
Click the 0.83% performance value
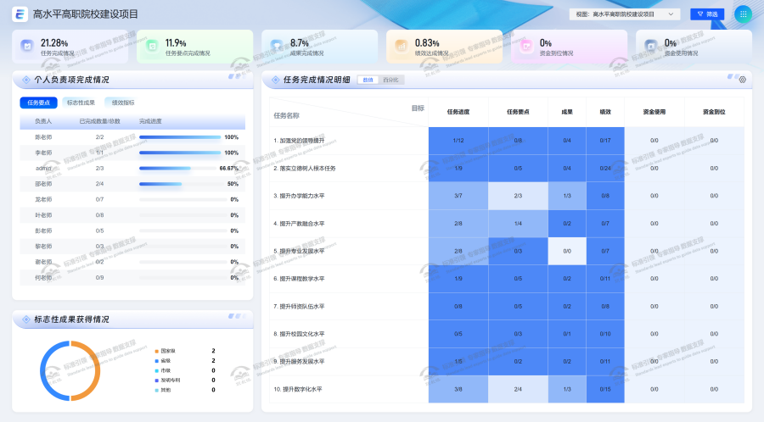coord(427,43)
